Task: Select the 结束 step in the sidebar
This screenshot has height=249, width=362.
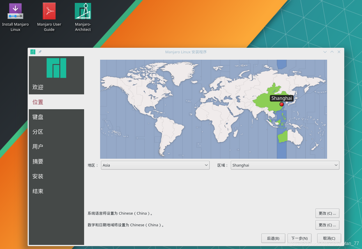Action: click(56, 191)
